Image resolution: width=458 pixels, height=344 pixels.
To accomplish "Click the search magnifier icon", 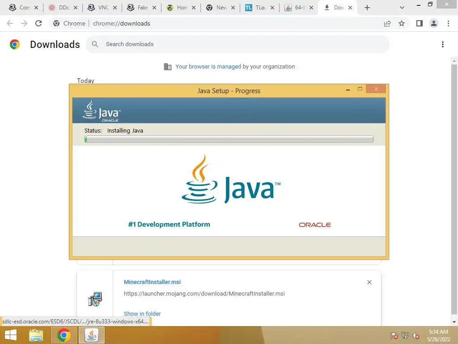I will point(95,44).
